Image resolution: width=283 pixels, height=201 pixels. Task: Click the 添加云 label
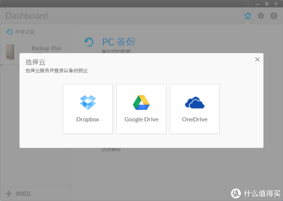pyautogui.click(x=23, y=194)
